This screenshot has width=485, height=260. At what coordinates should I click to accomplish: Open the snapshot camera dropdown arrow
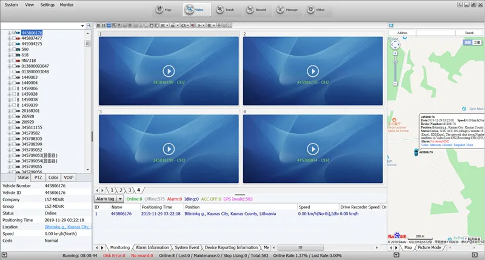pos(188,25)
